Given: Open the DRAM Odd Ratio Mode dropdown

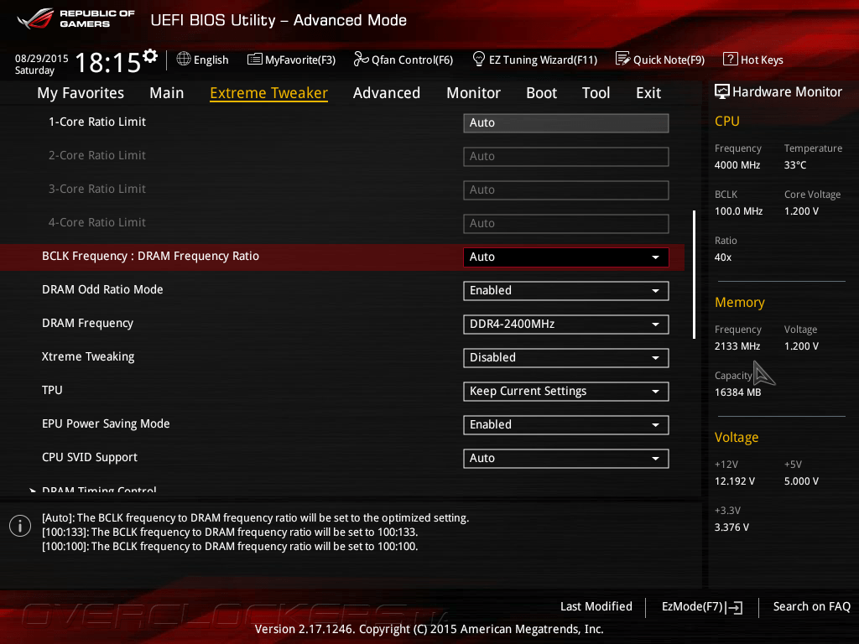Looking at the screenshot, I should 566,291.
